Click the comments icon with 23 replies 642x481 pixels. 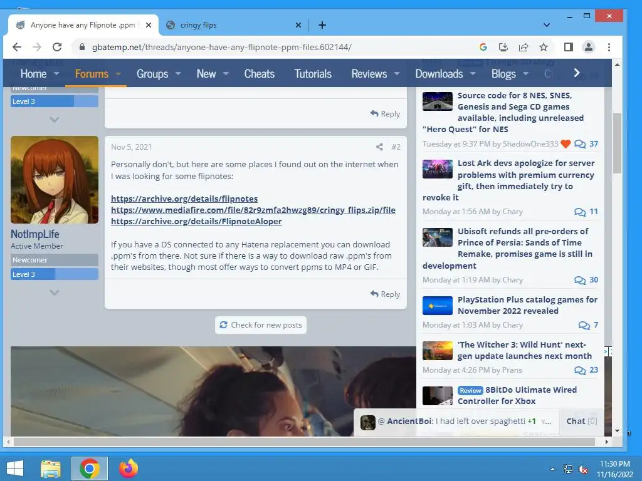(580, 370)
